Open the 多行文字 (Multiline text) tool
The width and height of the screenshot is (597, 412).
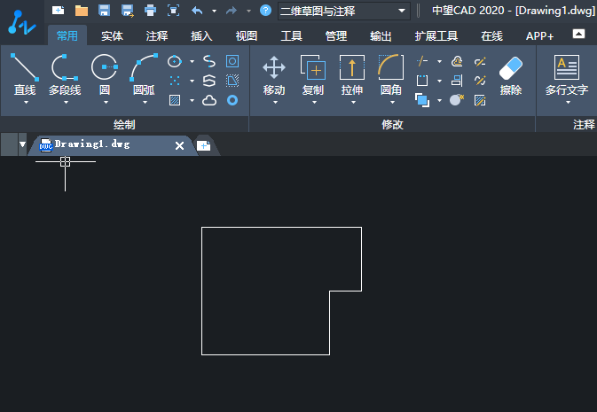[x=567, y=74]
